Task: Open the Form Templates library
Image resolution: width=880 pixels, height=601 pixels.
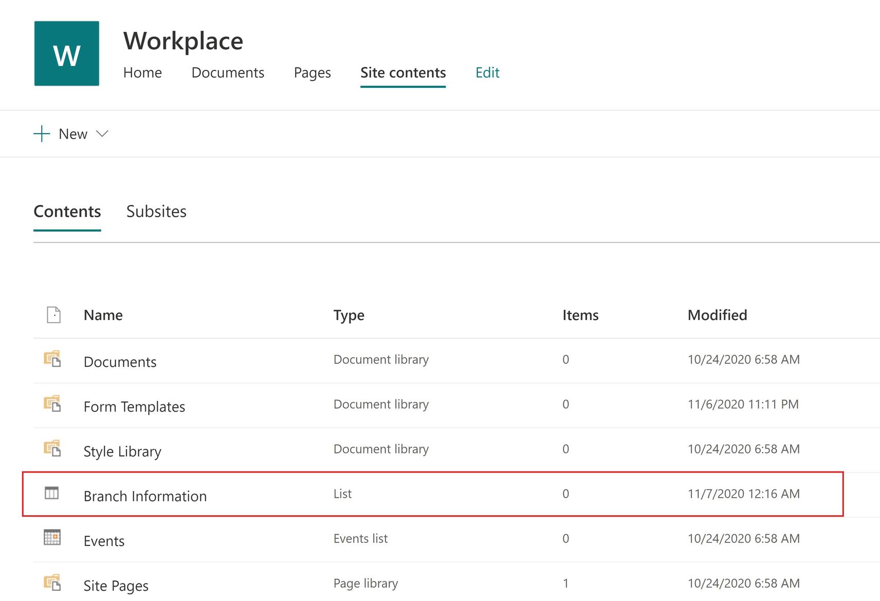Action: 134,407
